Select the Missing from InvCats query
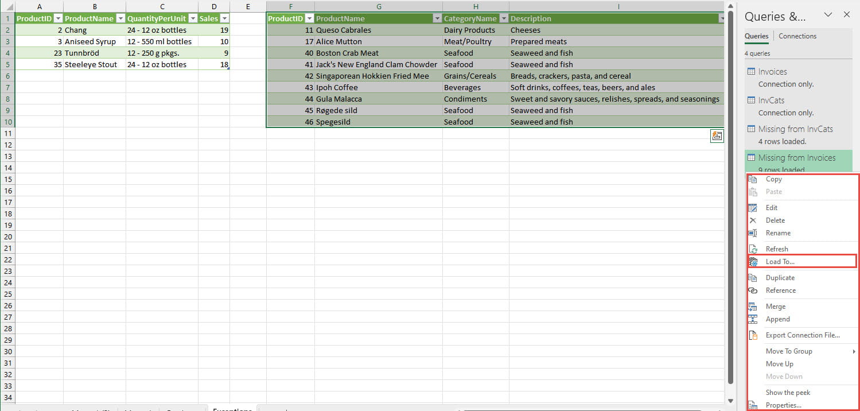Viewport: 860px width, 411px height. click(795, 129)
